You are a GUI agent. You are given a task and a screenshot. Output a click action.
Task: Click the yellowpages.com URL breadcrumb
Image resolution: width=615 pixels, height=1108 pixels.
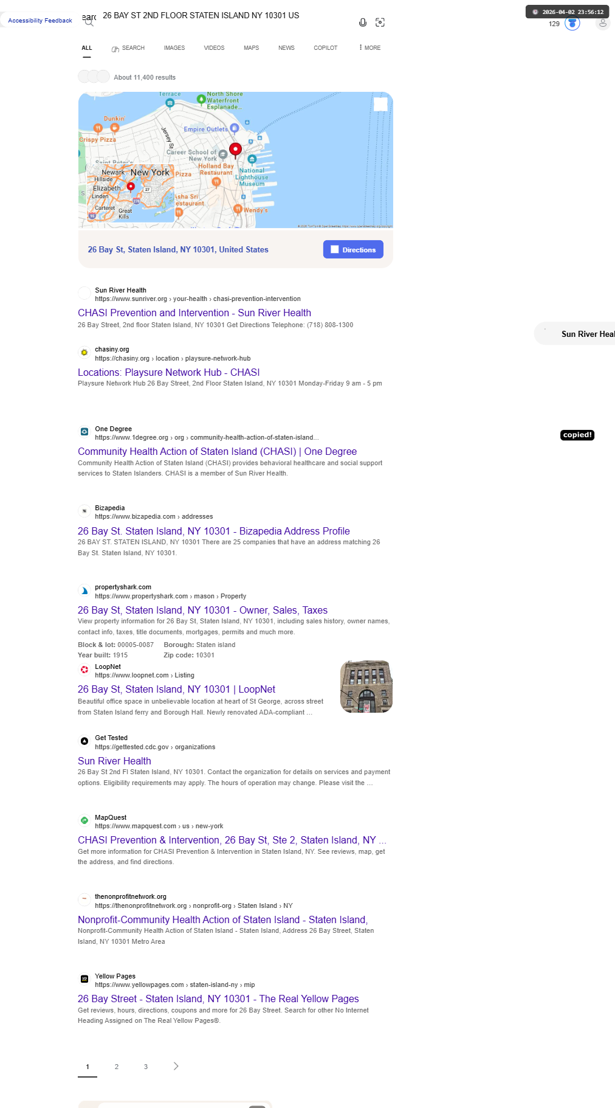point(175,985)
